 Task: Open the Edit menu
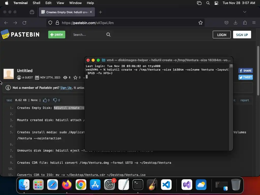(x=48, y=3)
